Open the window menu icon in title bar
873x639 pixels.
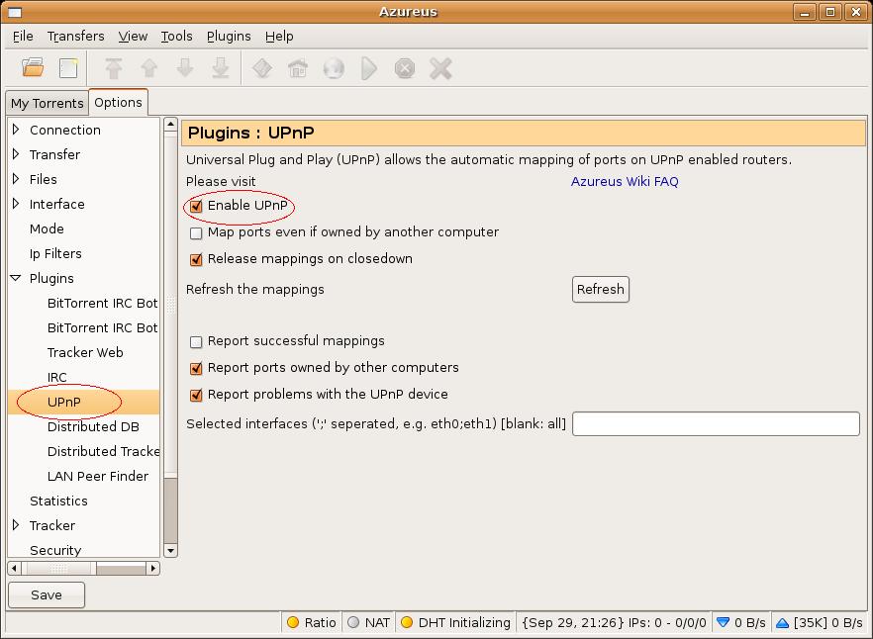tap(15, 12)
